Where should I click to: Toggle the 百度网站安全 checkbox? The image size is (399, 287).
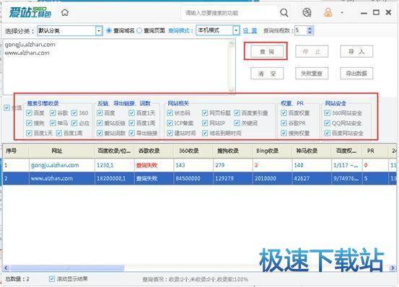point(328,133)
